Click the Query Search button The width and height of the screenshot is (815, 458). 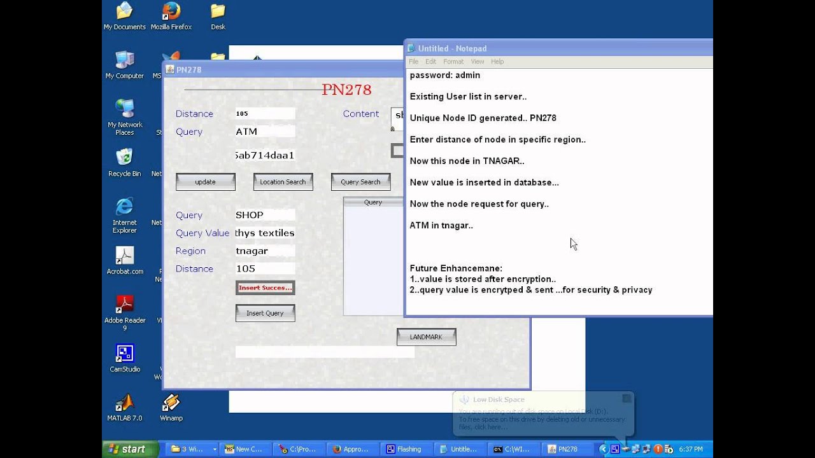point(360,182)
